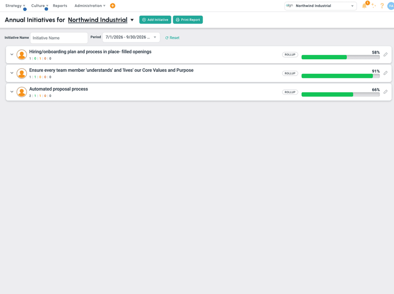
Task: Open the help question mark icon
Action: tap(382, 6)
